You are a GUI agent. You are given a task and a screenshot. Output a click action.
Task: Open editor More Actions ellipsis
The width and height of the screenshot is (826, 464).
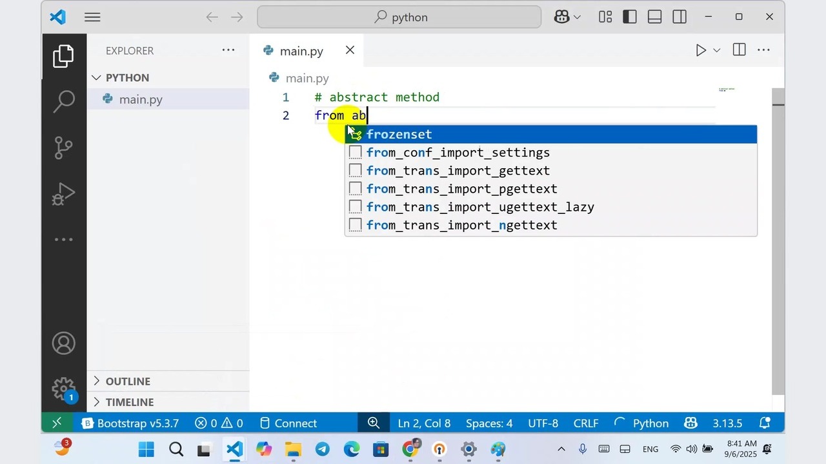coord(764,50)
